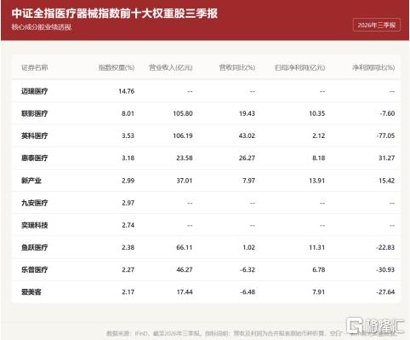Image resolution: width=410 pixels, height=340 pixels.
Task: Click 惠泰医疗 revenue growth 26.27
Action: click(247, 158)
